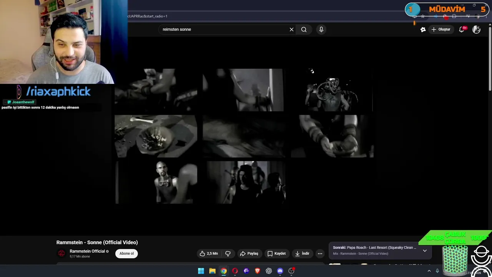Open the Windows Start menu
The height and width of the screenshot is (277, 492).
201,271
